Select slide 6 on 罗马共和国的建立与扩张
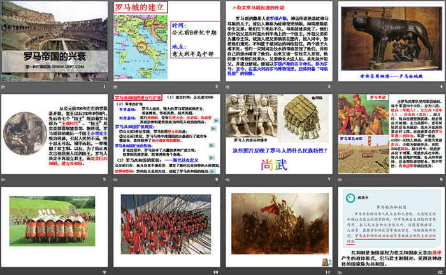This screenshot has width=446, height=275. click(167, 134)
